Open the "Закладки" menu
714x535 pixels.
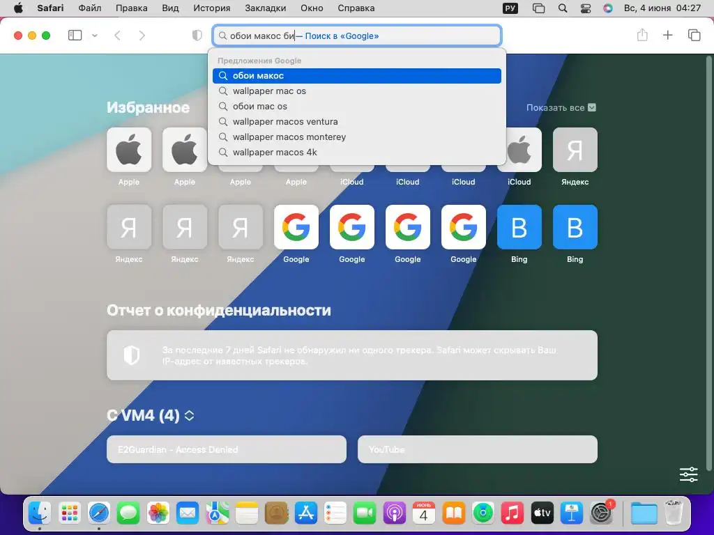tap(266, 8)
